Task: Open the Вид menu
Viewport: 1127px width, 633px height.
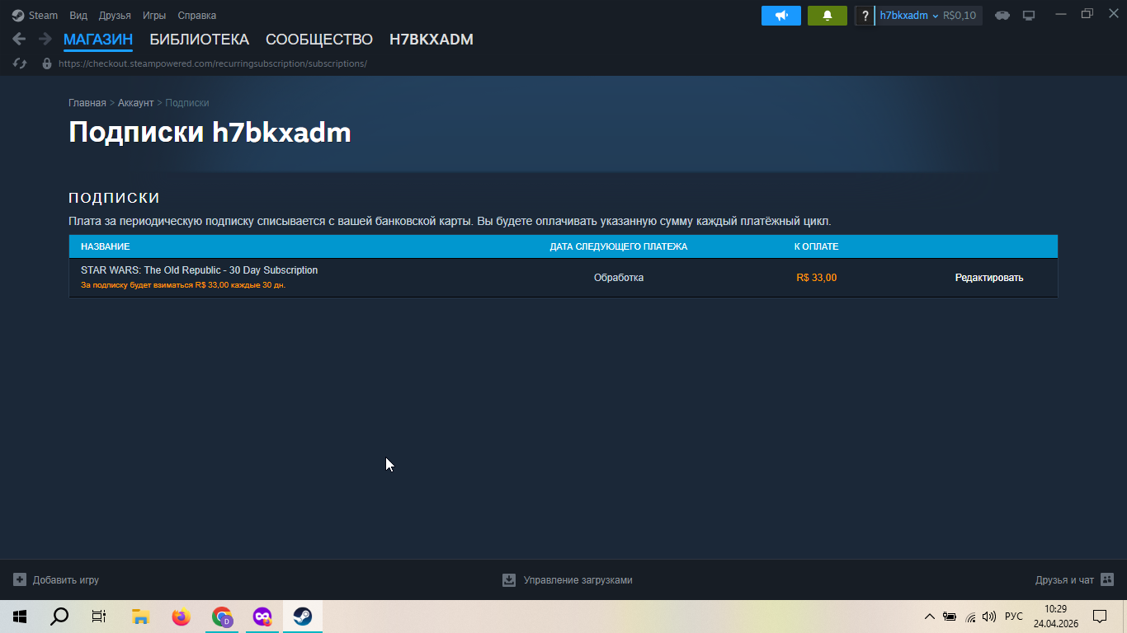Action: (78, 16)
